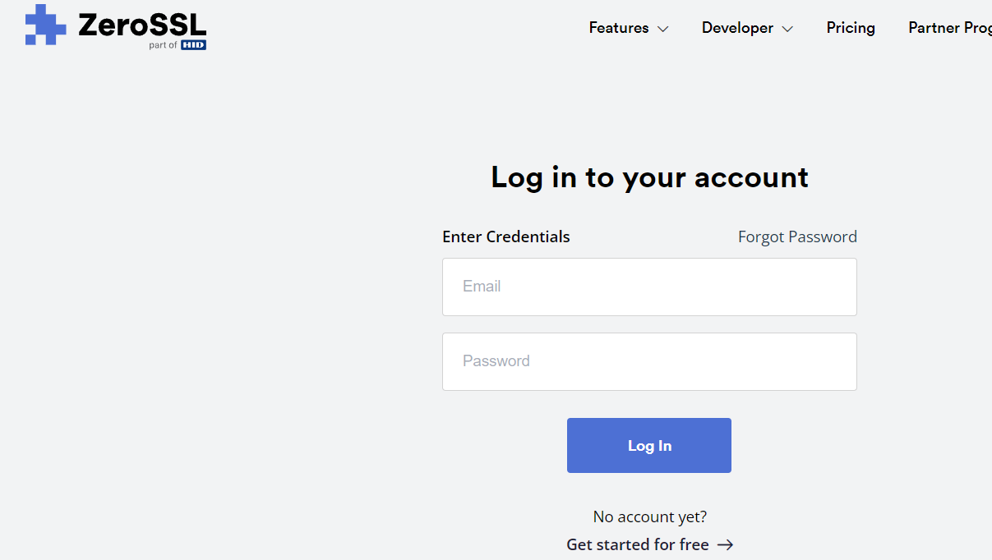Image resolution: width=992 pixels, height=560 pixels.
Task: Focus the Password input field
Action: coord(649,361)
